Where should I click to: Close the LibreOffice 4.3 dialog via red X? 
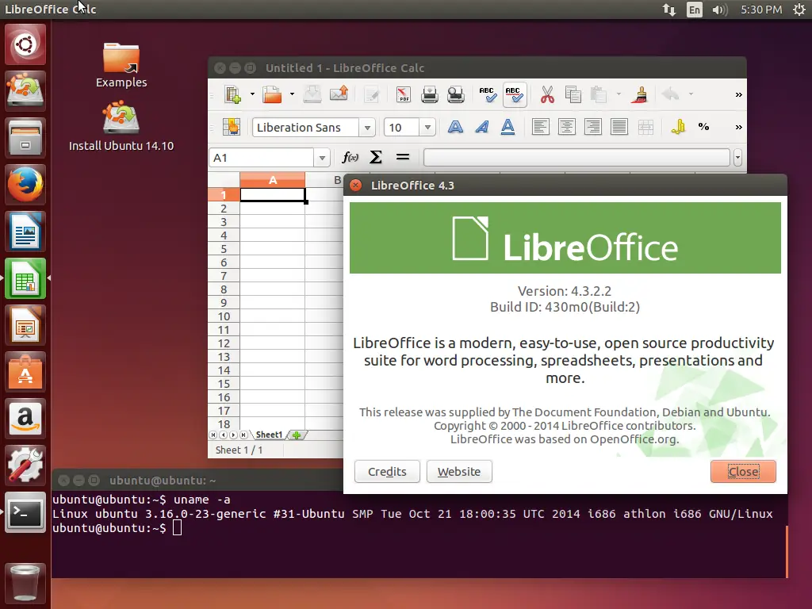[x=356, y=186]
